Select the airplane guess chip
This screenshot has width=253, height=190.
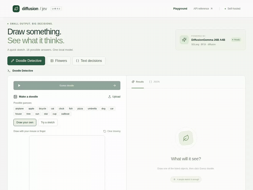click(x=19, y=109)
